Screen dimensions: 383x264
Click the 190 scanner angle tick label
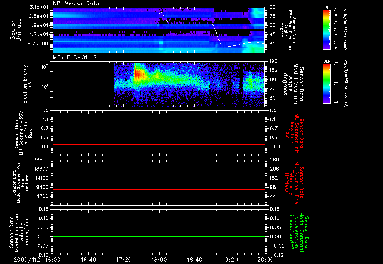coord(273,61)
